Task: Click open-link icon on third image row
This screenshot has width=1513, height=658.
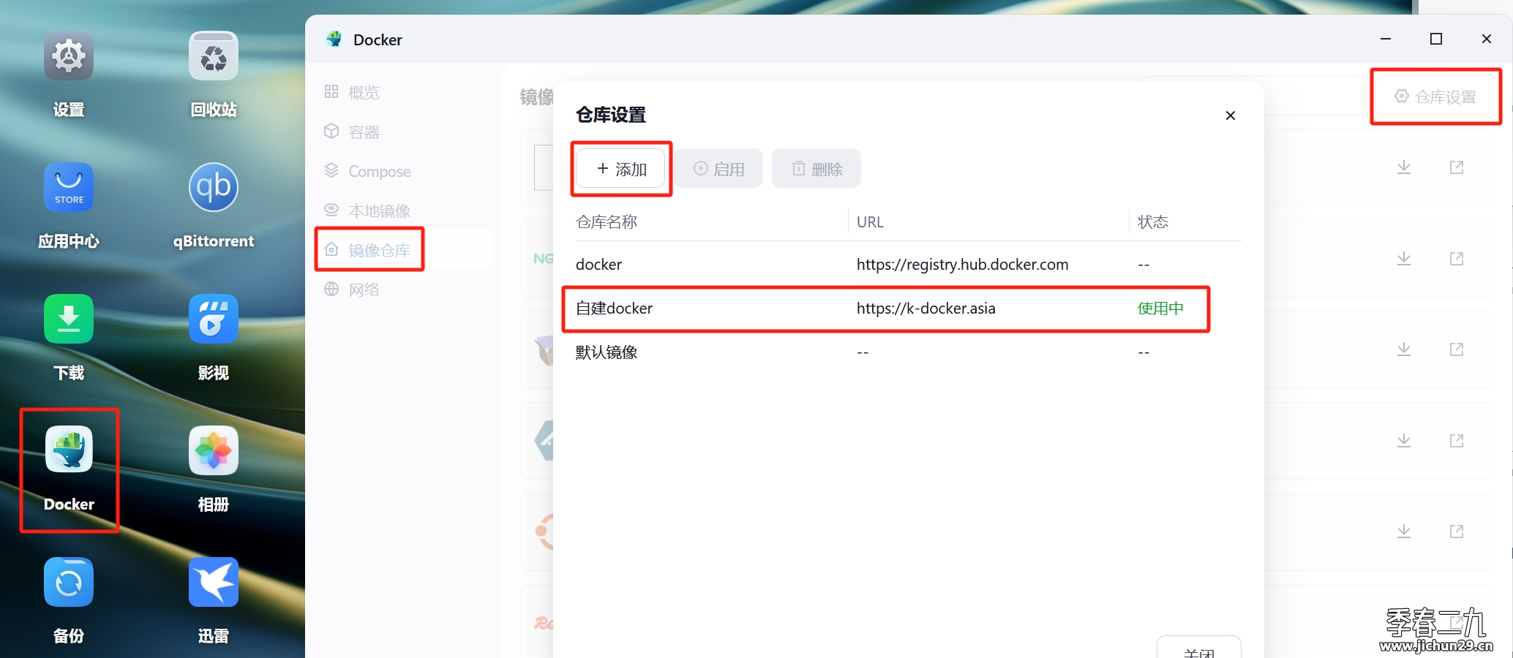Action: click(x=1457, y=349)
